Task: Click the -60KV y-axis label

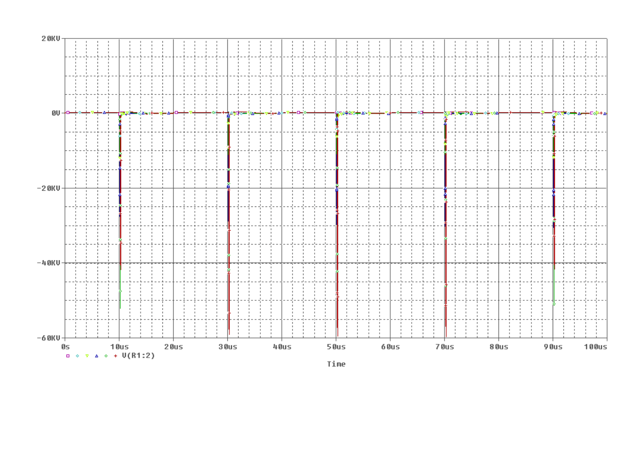Action: click(x=49, y=338)
